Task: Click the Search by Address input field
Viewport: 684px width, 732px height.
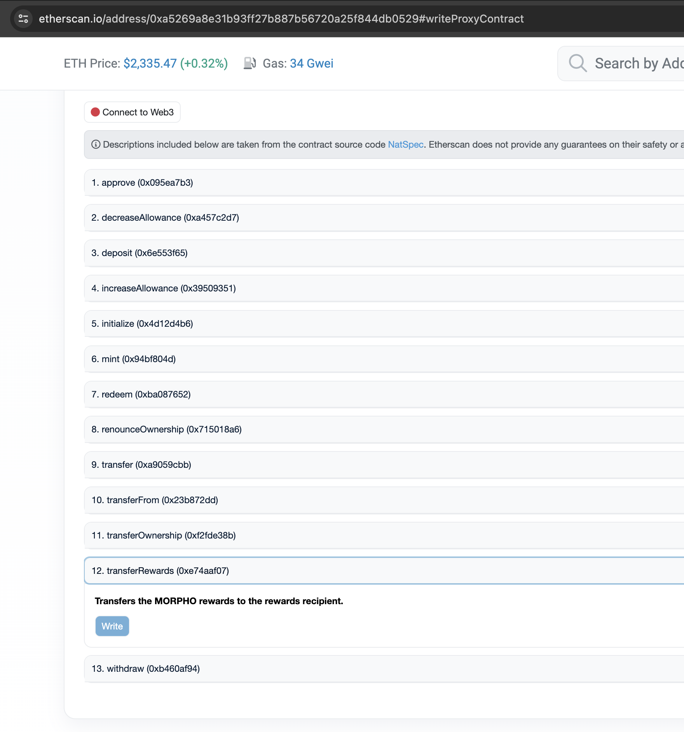Action: (637, 63)
